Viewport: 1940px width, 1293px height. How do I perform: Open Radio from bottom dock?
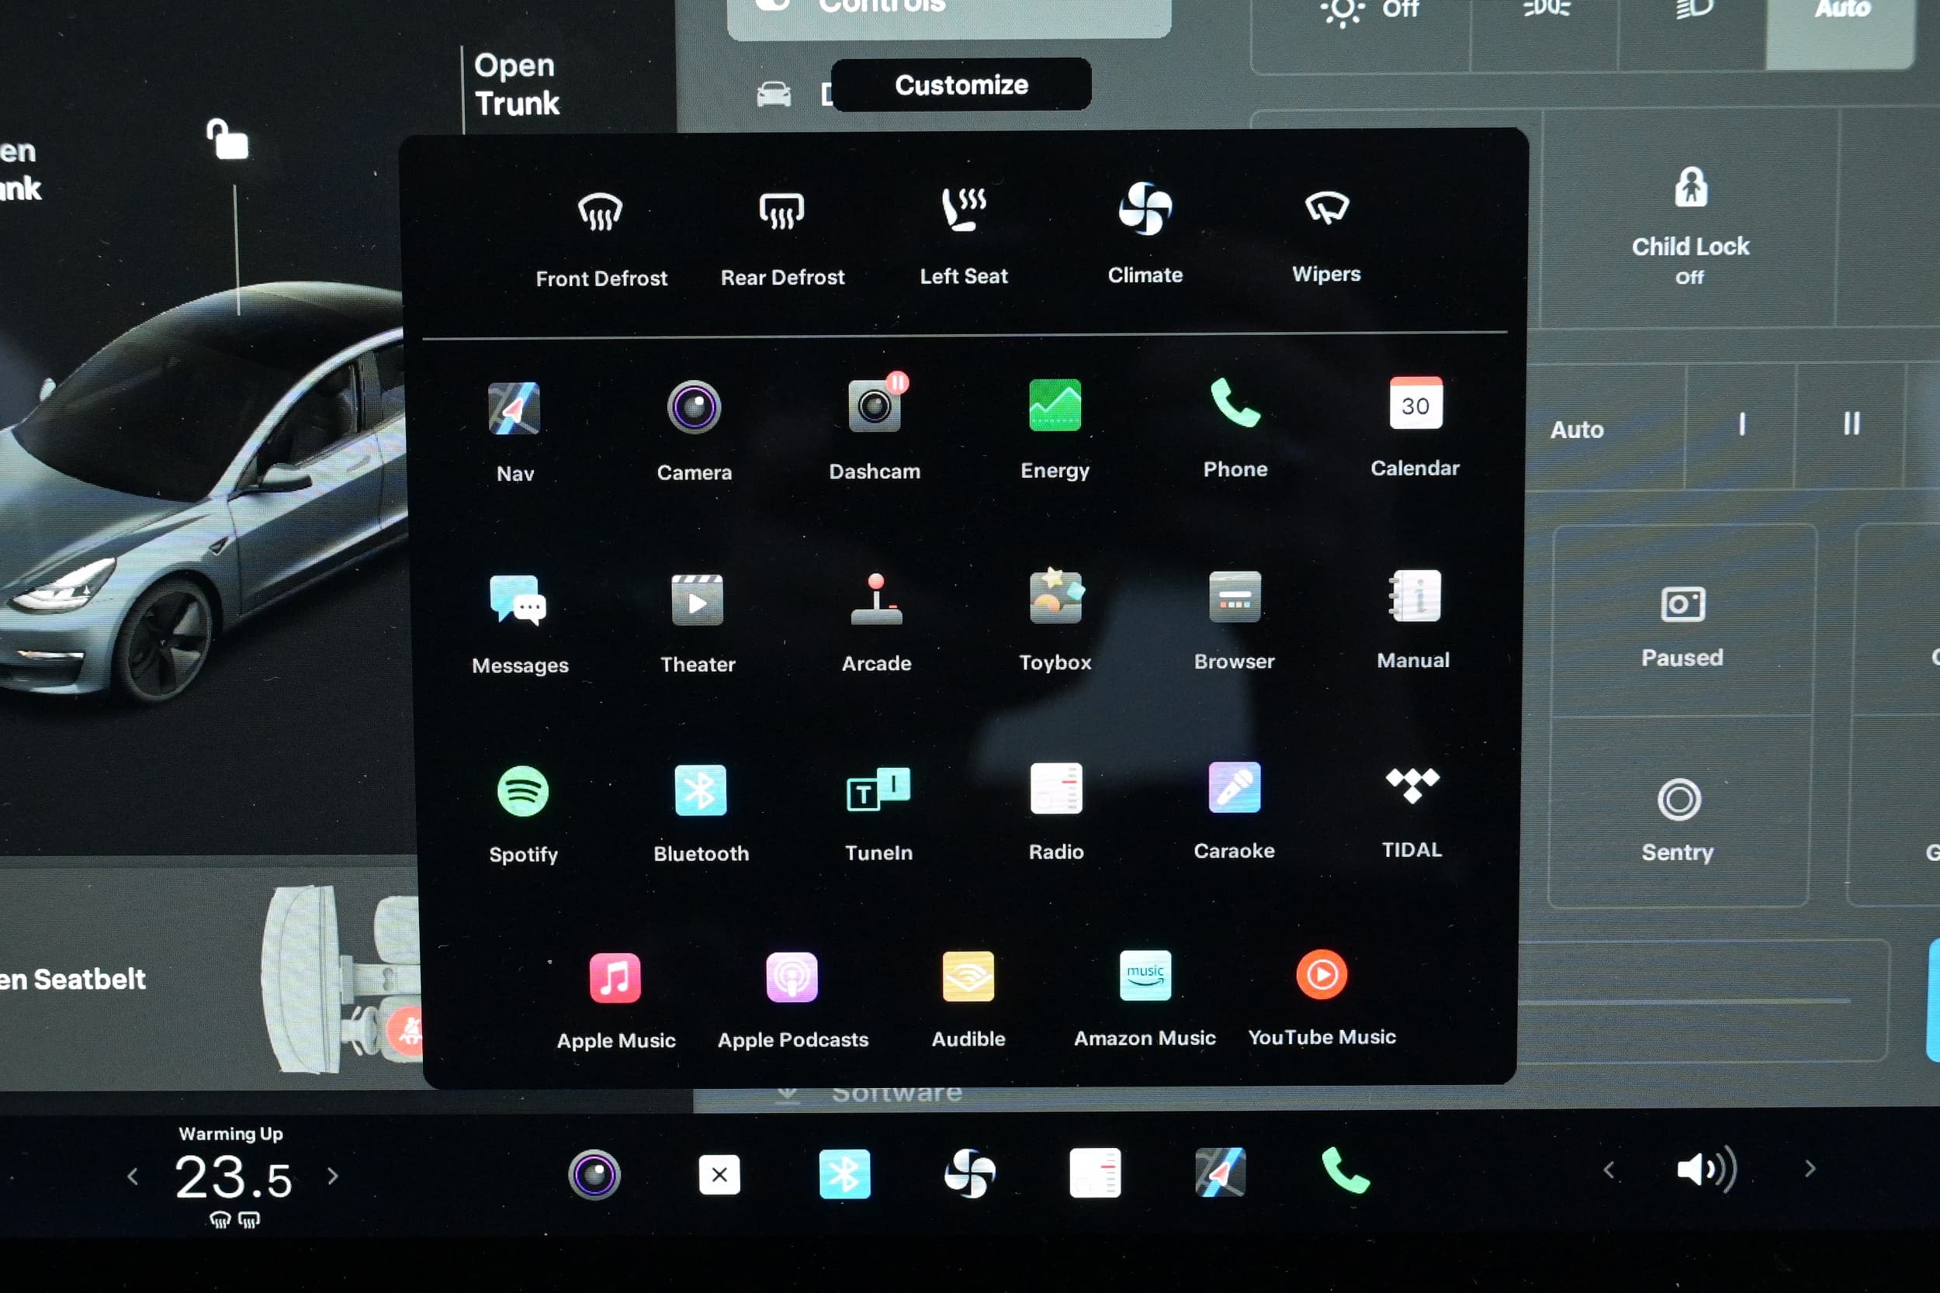[x=1095, y=1173]
